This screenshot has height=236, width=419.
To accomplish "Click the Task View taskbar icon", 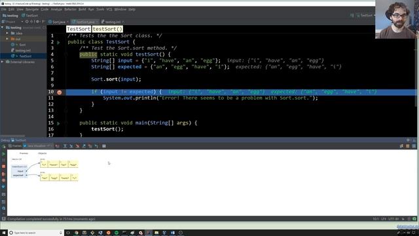I will [68, 233].
